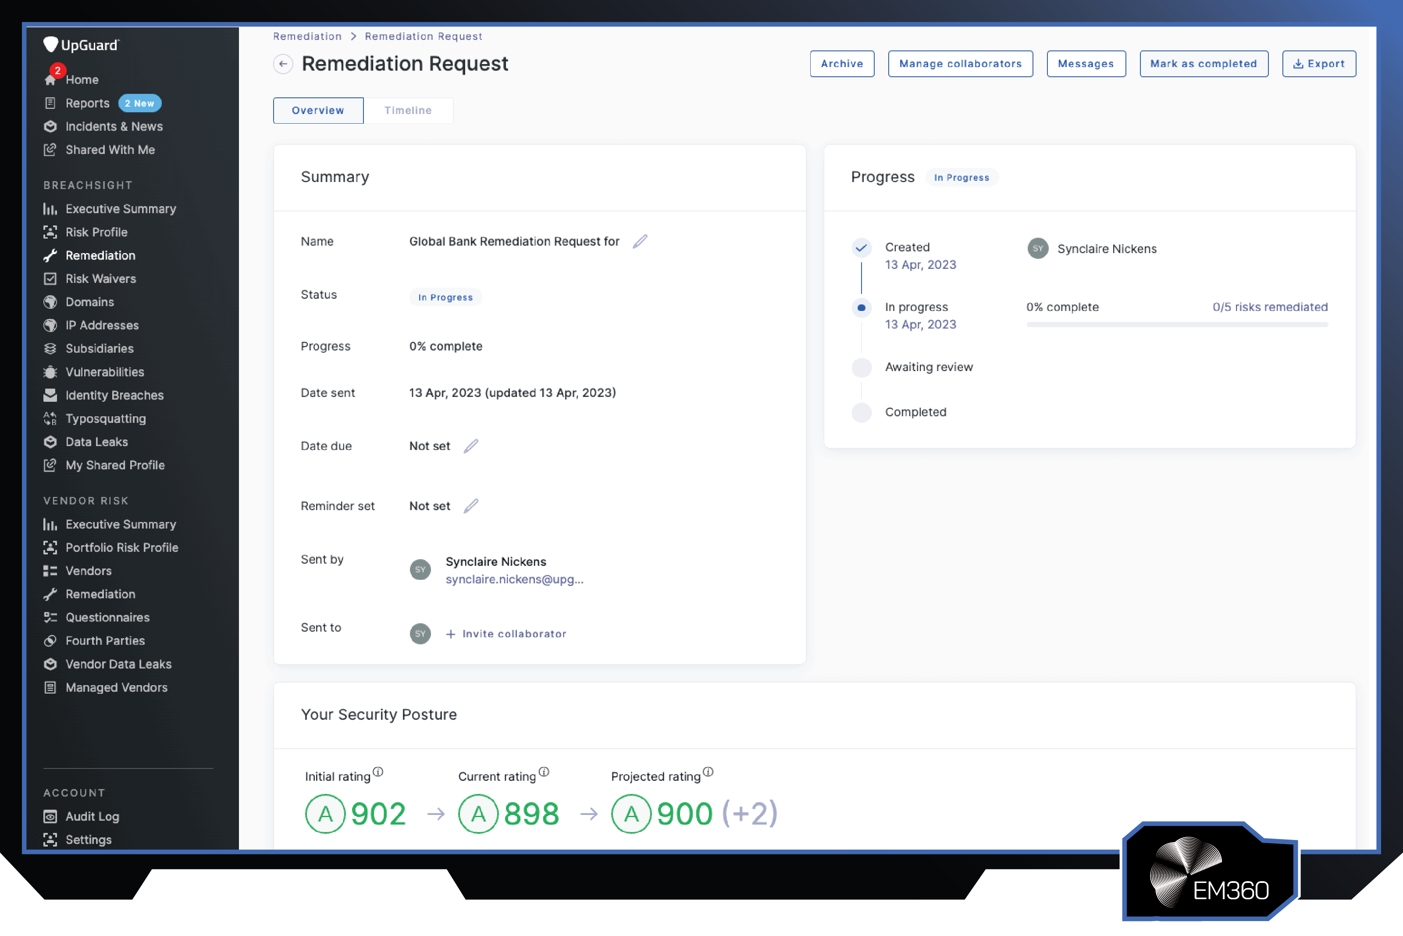Viewport: 1403px width, 936px height.
Task: Click 0/5 risks remediated link
Action: point(1270,307)
